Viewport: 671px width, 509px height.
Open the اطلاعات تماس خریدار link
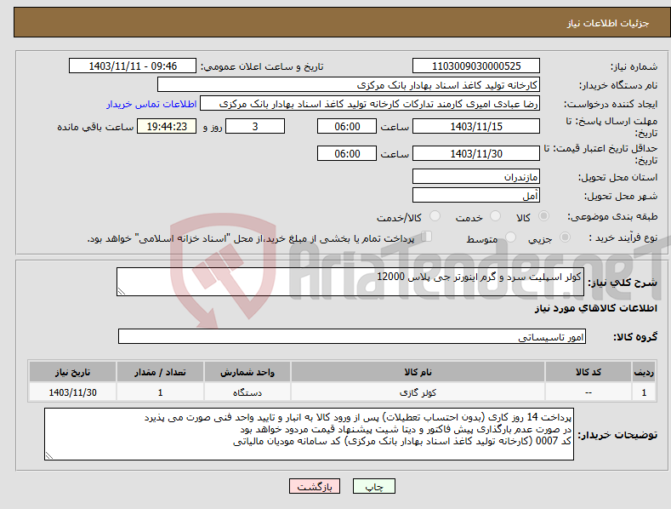(x=151, y=104)
